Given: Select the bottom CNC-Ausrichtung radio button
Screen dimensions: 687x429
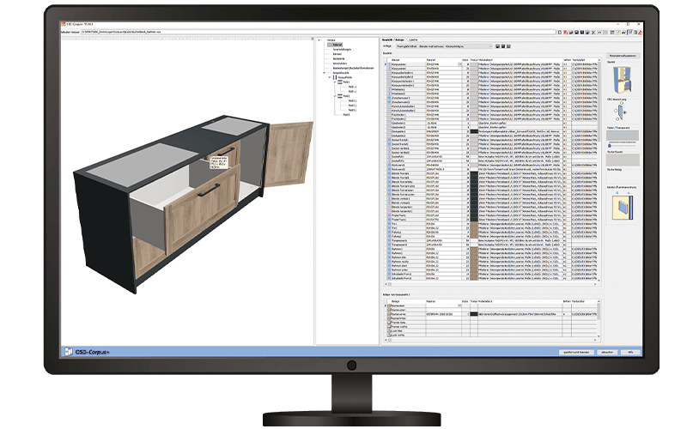Looking at the screenshot, I should (x=617, y=118).
